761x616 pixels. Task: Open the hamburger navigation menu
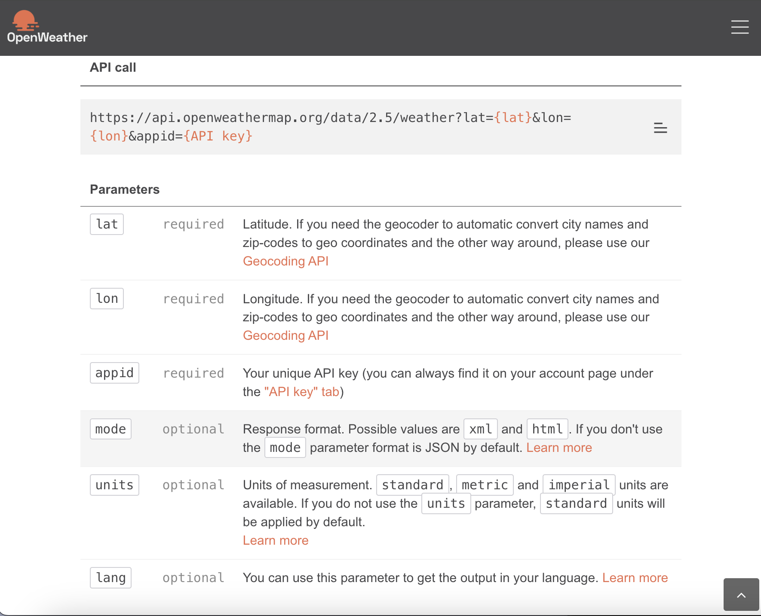(x=740, y=27)
